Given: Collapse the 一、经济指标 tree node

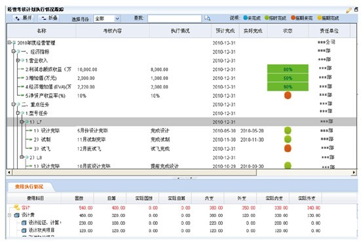Looking at the screenshot, I should (x=14, y=51).
